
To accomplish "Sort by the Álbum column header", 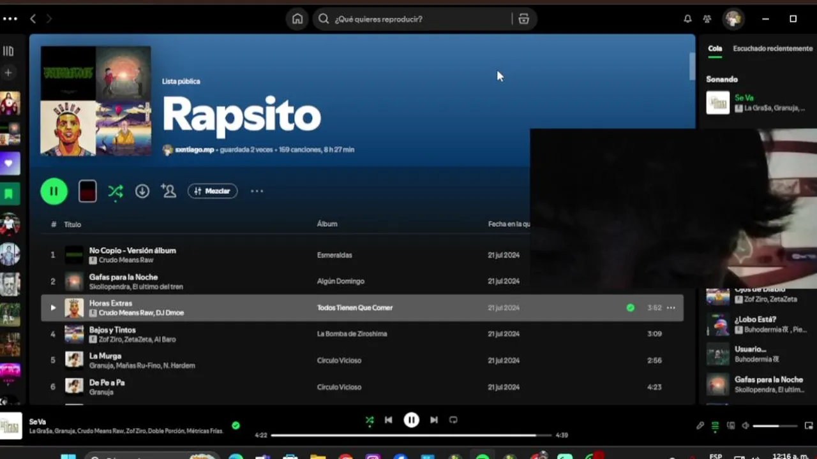I will [327, 224].
